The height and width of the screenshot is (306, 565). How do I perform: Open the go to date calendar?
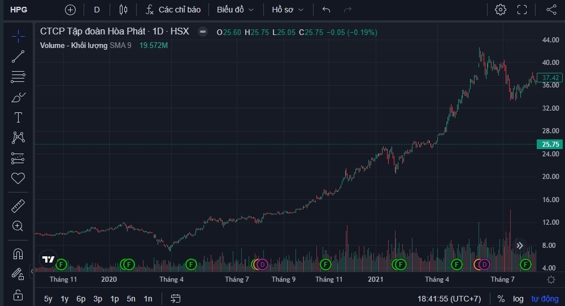pos(176,299)
